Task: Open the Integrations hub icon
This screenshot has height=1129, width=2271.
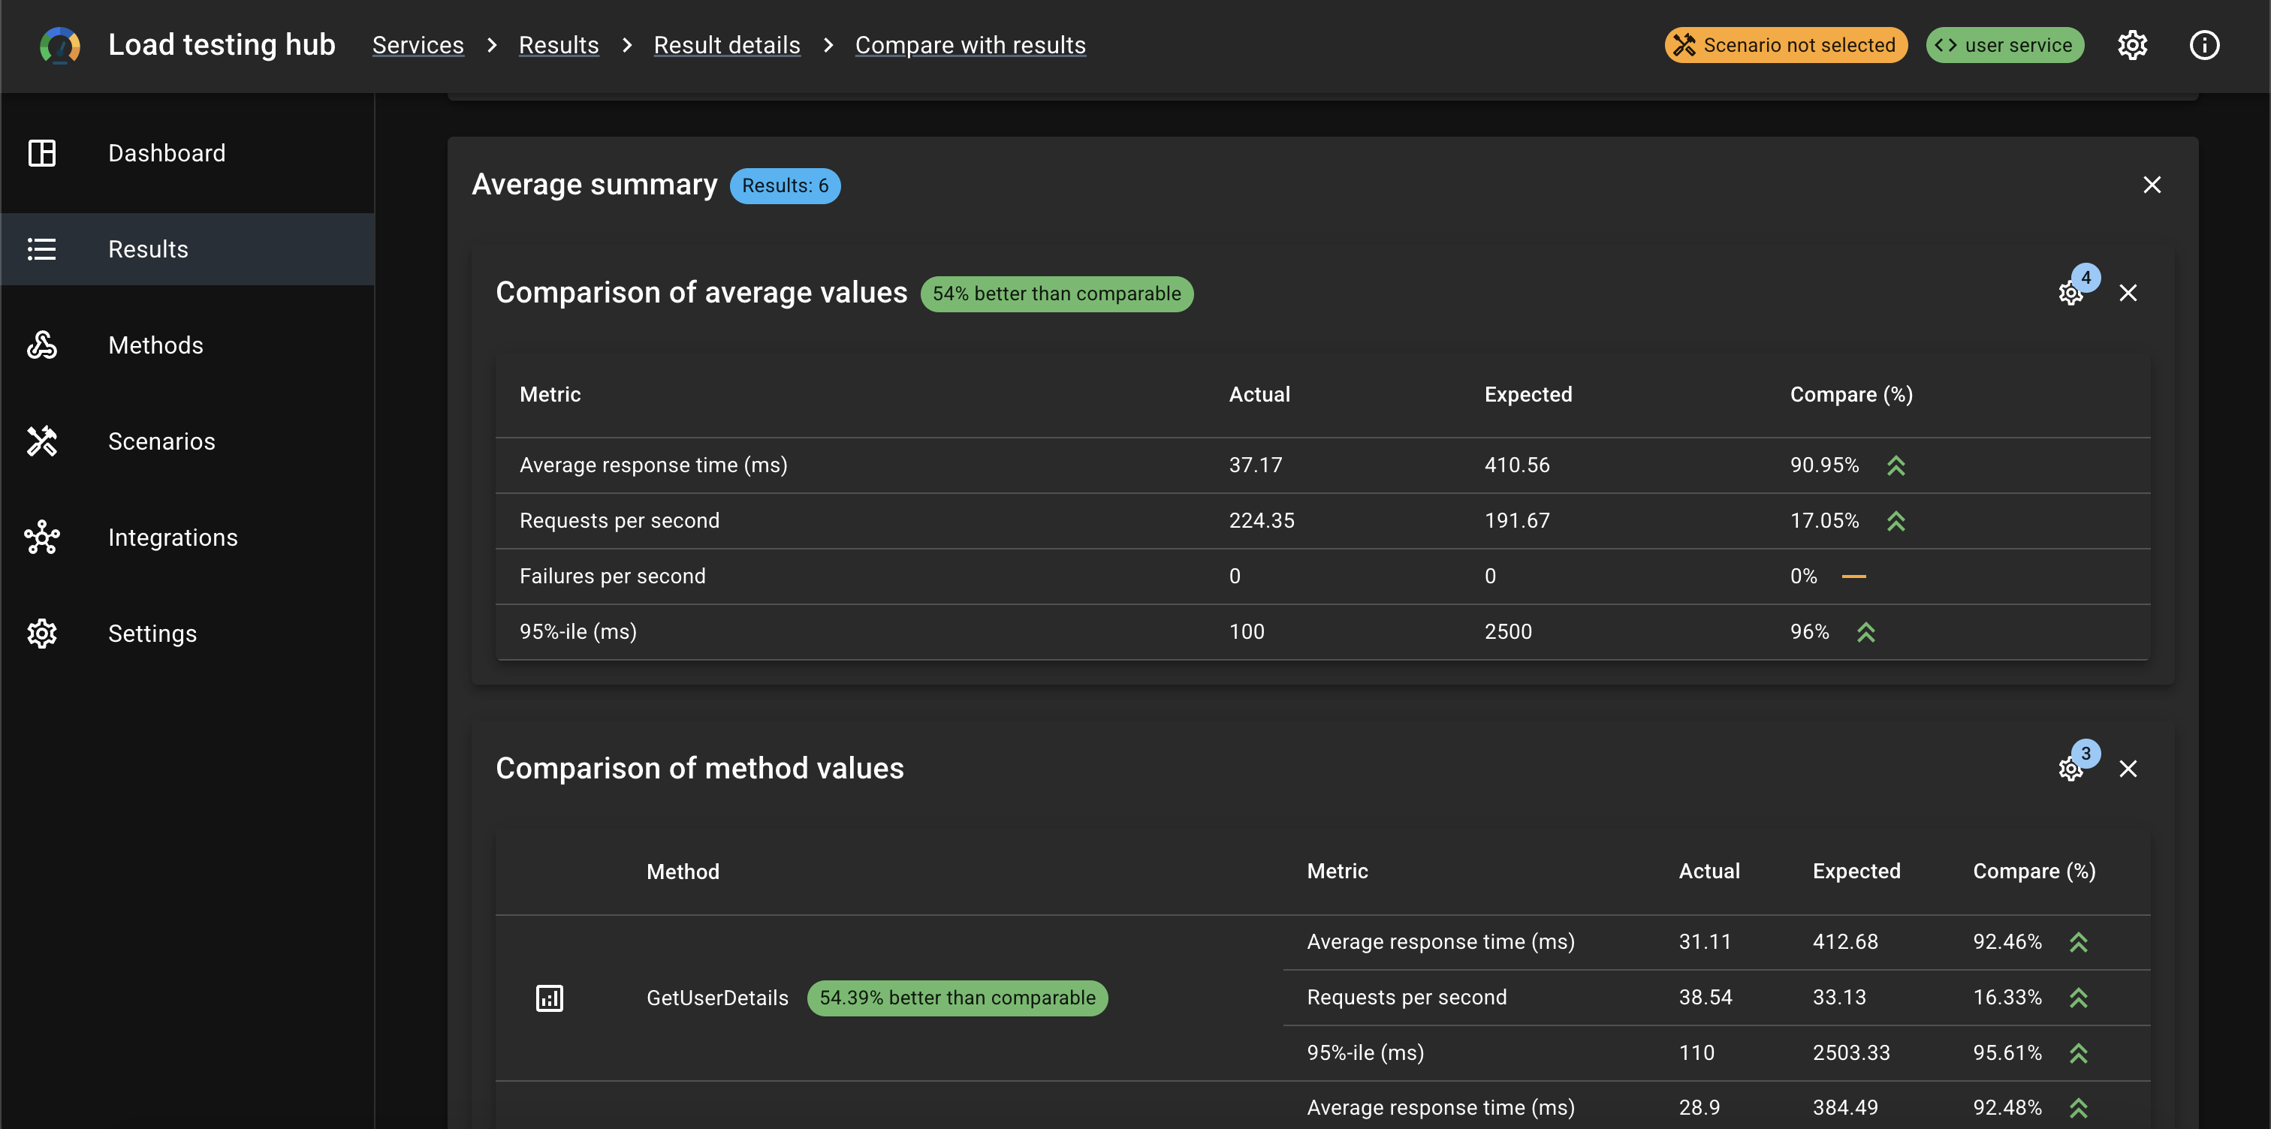Action: tap(42, 537)
